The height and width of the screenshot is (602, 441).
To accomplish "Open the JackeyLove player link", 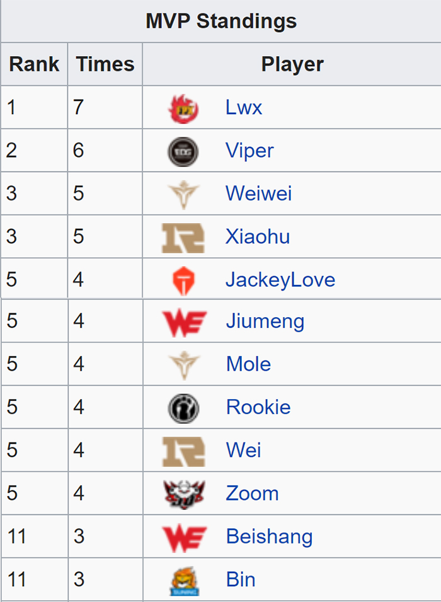I will 280,280.
